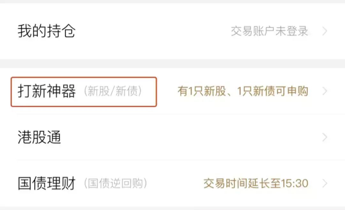
Task: Tap the (国债逆回购) subtitle
Action: tap(116, 184)
